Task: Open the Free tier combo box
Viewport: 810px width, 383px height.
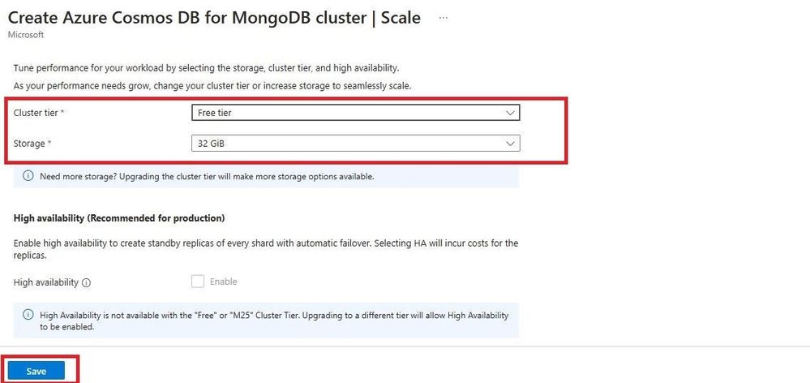Action: pyautogui.click(x=355, y=113)
